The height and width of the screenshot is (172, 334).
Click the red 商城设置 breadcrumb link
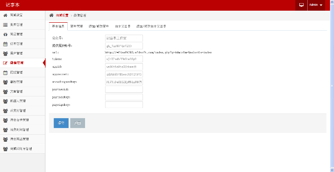[x=62, y=16]
